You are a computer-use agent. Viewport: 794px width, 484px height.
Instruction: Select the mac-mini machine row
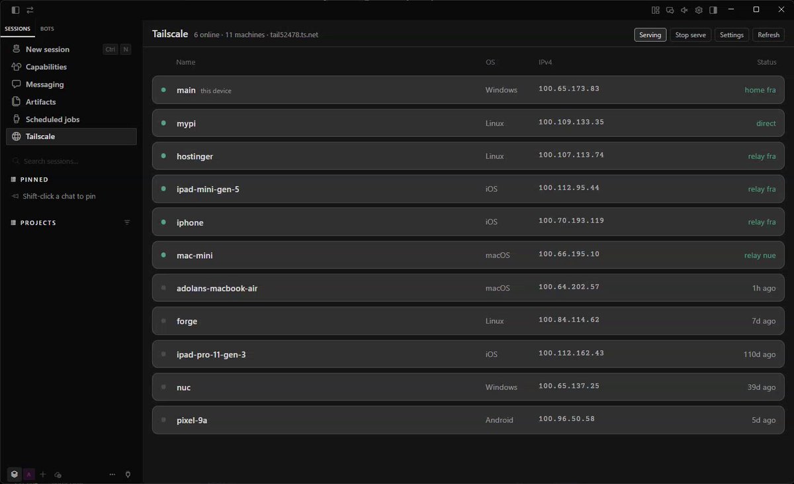point(468,255)
